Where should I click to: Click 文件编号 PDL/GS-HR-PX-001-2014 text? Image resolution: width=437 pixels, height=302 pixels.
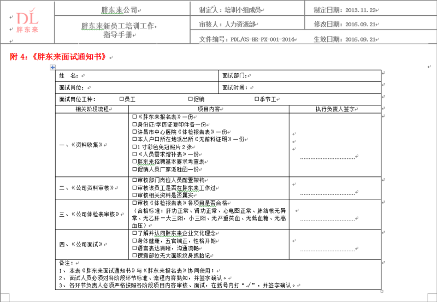[246, 39]
